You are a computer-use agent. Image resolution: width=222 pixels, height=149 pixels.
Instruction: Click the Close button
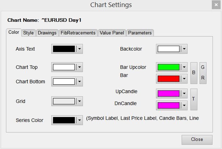pos(197,140)
